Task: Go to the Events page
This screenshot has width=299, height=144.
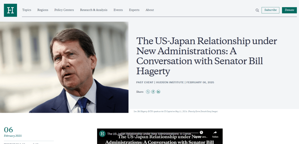Action: pos(118,10)
